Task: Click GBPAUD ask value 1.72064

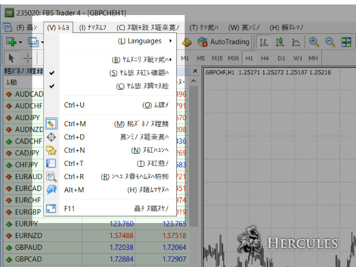Action: pyautogui.click(x=174, y=248)
